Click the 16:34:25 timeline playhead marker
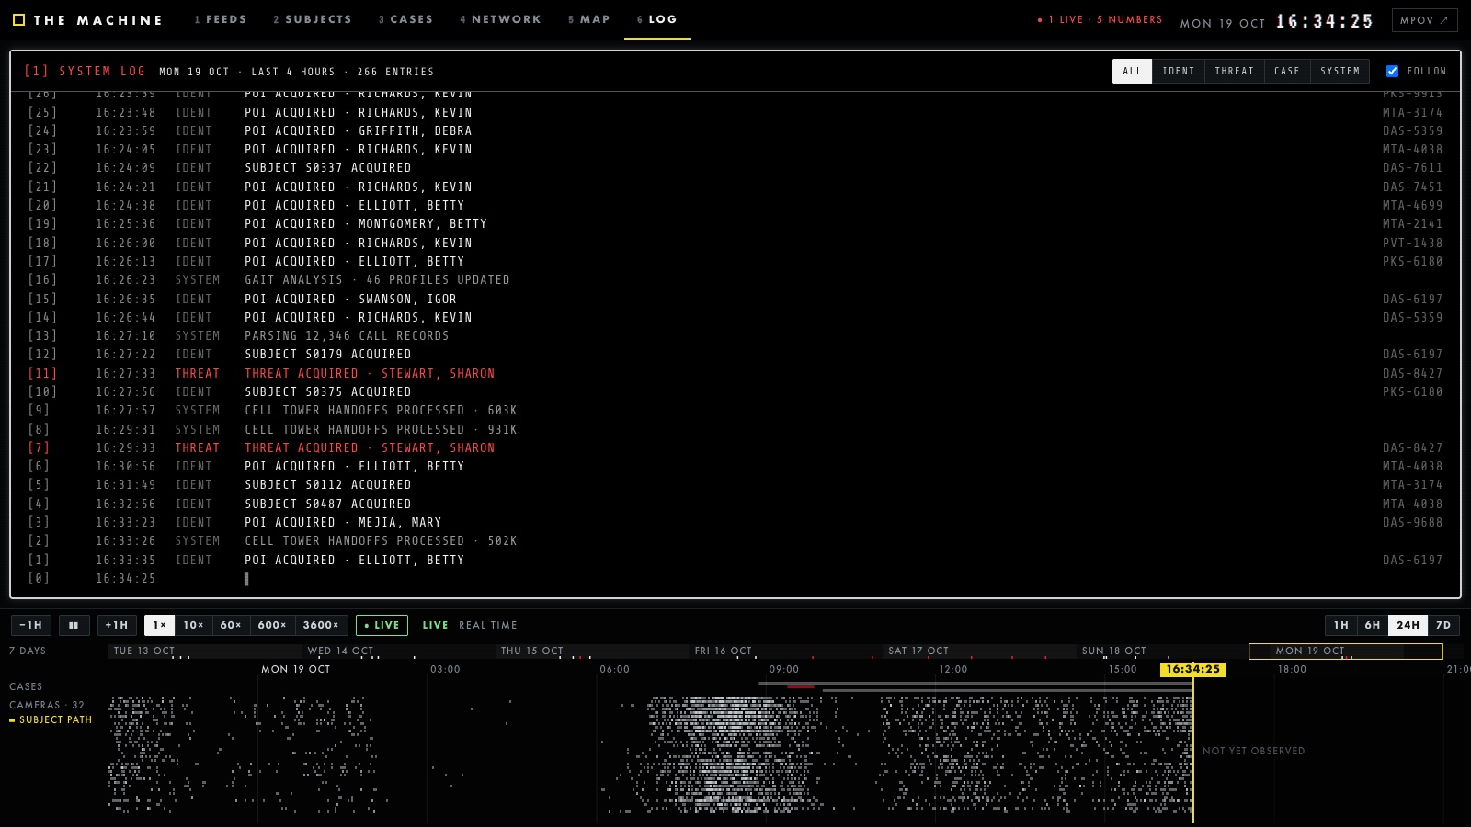This screenshot has height=827, width=1471. [x=1193, y=669]
